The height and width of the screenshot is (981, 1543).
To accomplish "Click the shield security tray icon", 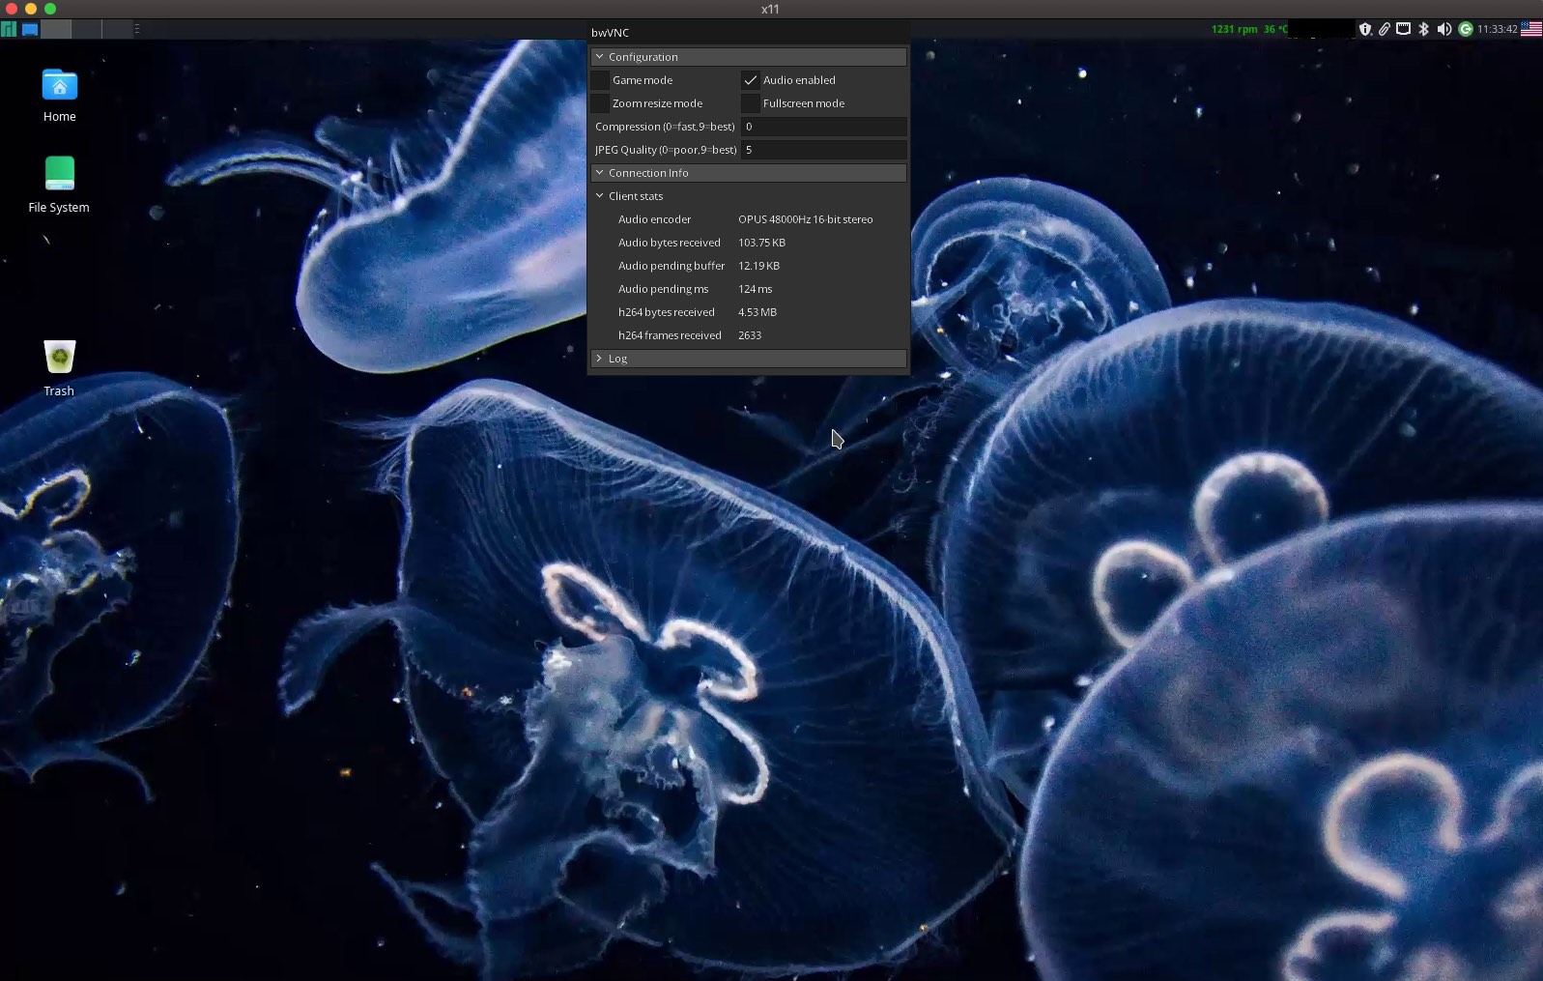I will pyautogui.click(x=1365, y=29).
